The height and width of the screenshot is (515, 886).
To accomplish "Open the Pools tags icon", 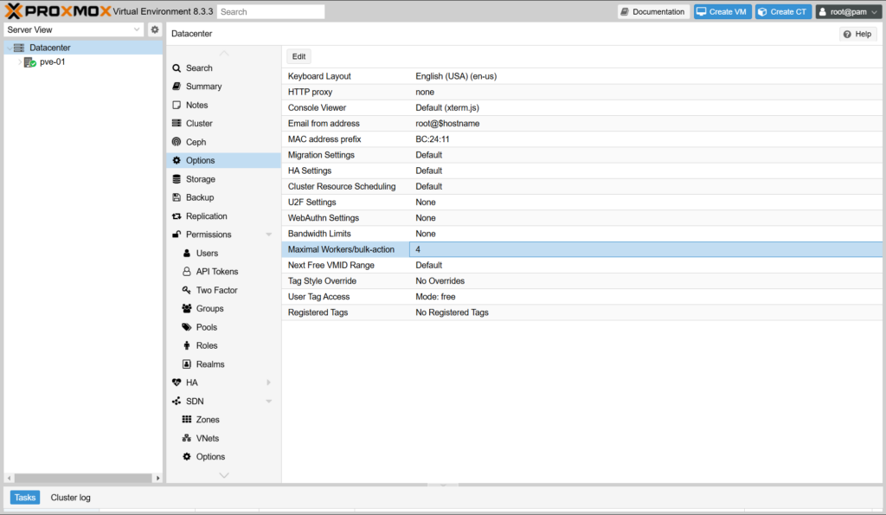I will coord(187,327).
